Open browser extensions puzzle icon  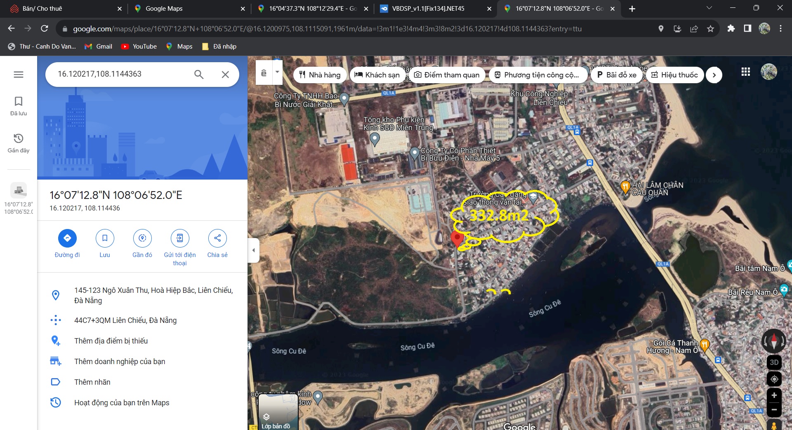[731, 28]
